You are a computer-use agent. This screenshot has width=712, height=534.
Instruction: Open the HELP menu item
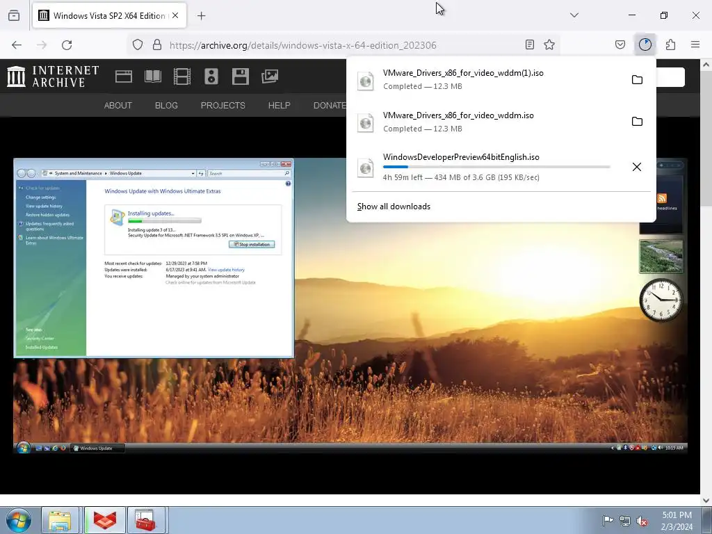[280, 106]
